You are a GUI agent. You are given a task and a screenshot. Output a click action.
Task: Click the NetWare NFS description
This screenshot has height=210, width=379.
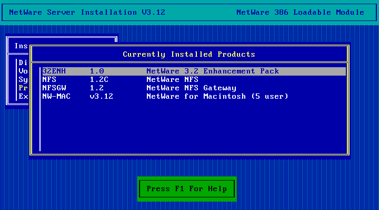[172, 80]
